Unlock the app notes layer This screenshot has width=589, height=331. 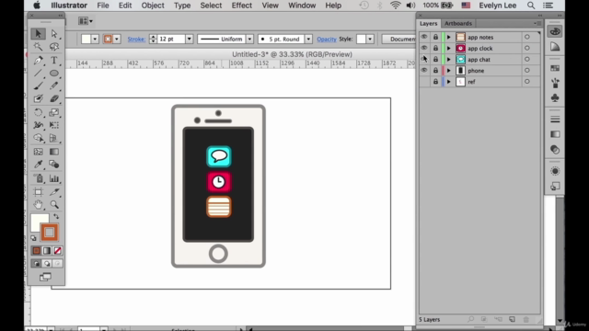click(435, 37)
